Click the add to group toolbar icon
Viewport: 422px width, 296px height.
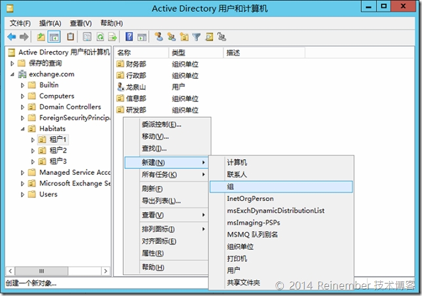tap(221, 37)
